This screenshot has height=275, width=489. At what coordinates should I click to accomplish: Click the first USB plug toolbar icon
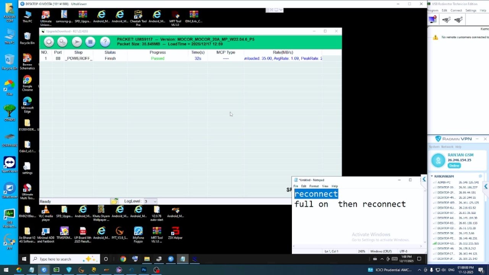point(446,19)
